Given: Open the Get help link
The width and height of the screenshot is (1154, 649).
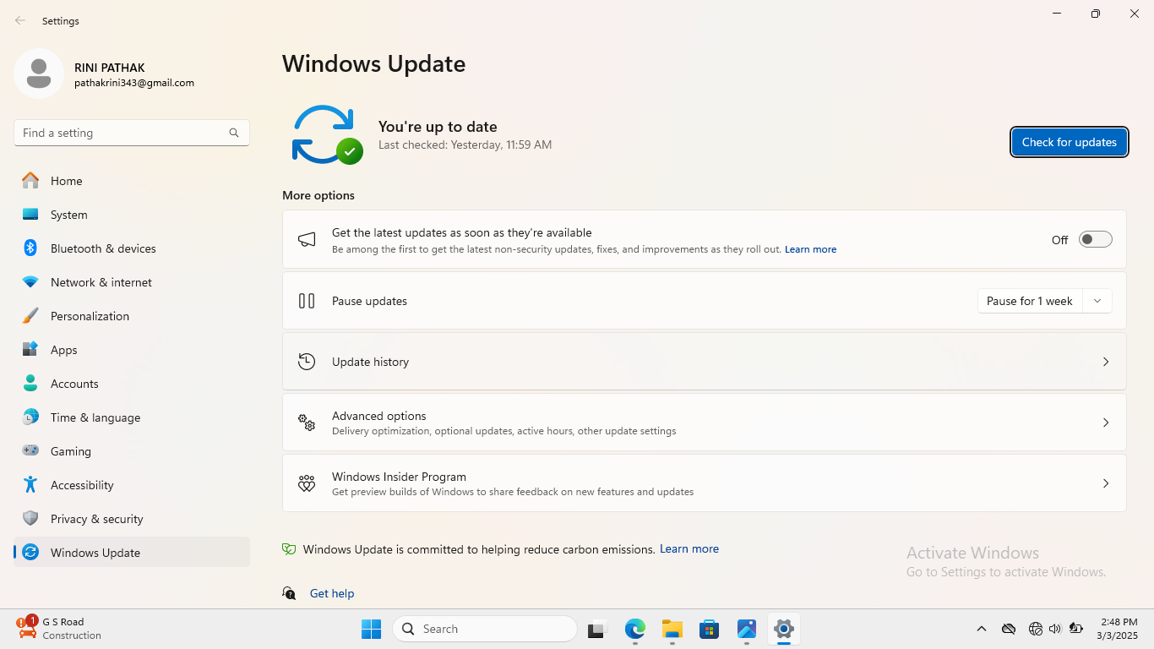Looking at the screenshot, I should (332, 593).
